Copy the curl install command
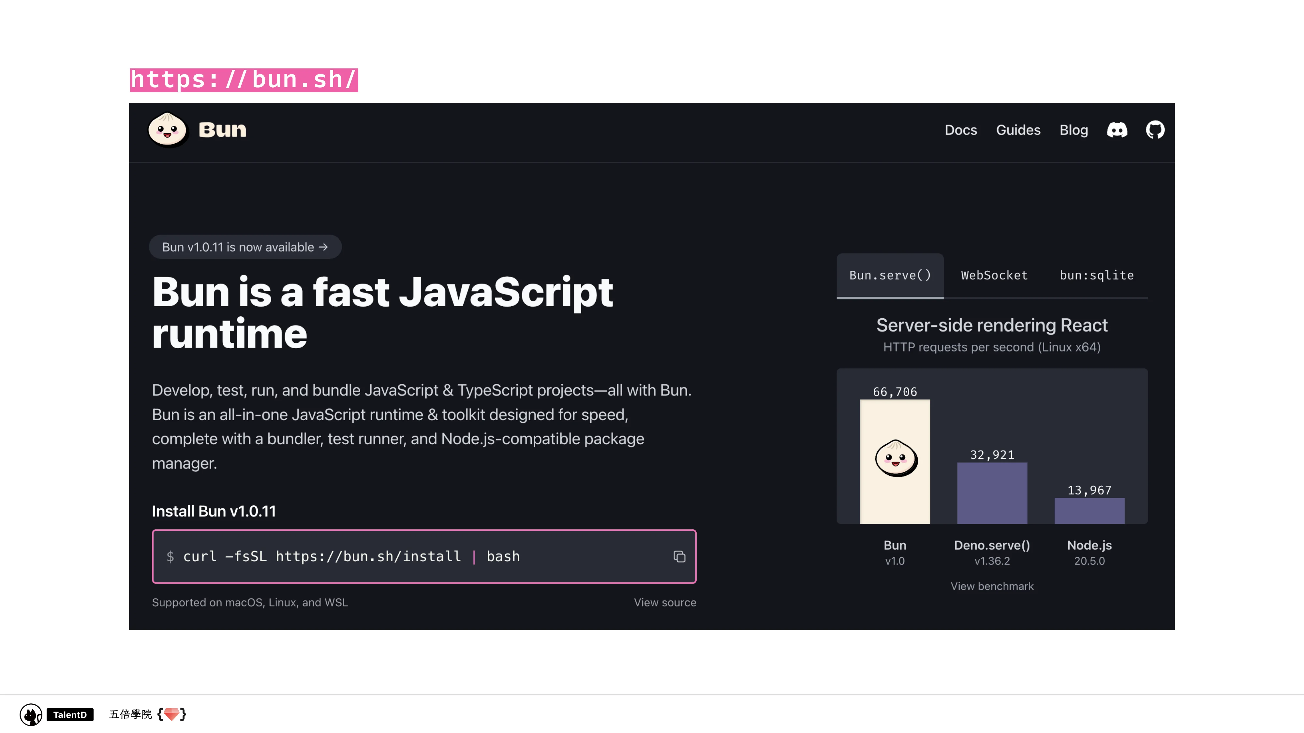This screenshot has height=733, width=1304. pyautogui.click(x=679, y=556)
